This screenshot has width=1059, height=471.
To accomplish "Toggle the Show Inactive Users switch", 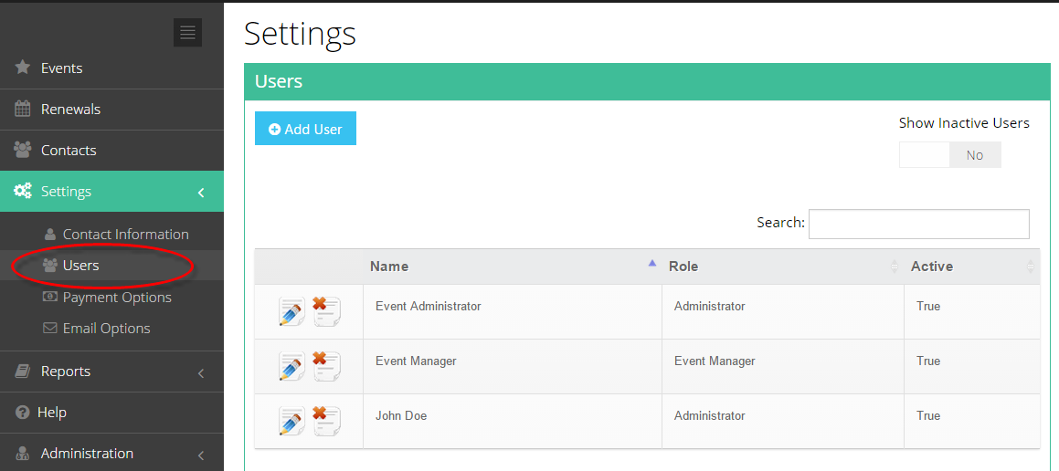I will pyautogui.click(x=949, y=154).
